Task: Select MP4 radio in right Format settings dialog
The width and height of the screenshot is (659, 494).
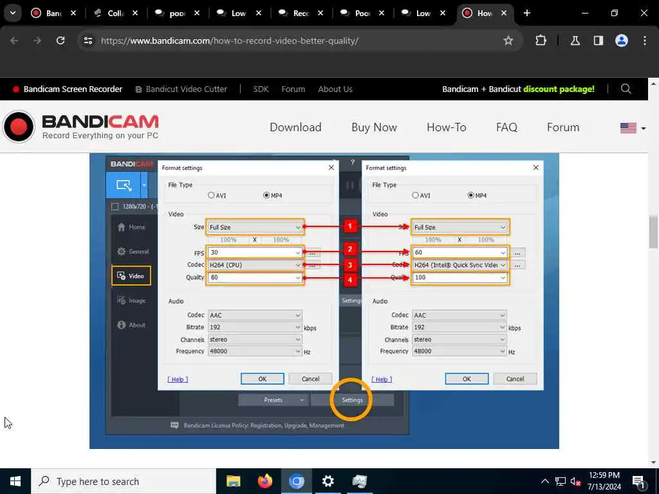Action: click(x=470, y=196)
